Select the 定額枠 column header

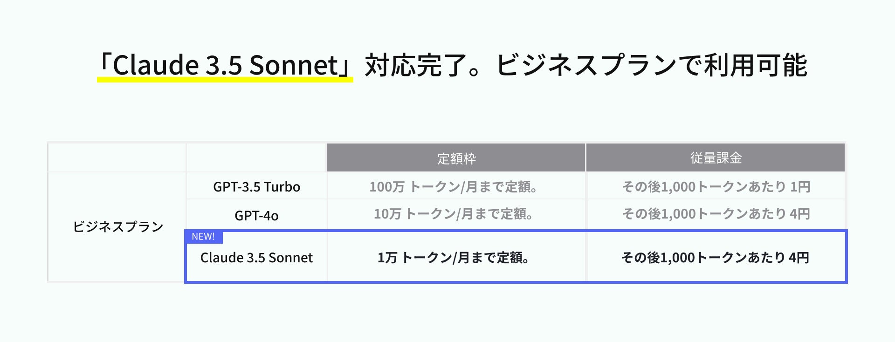point(456,158)
